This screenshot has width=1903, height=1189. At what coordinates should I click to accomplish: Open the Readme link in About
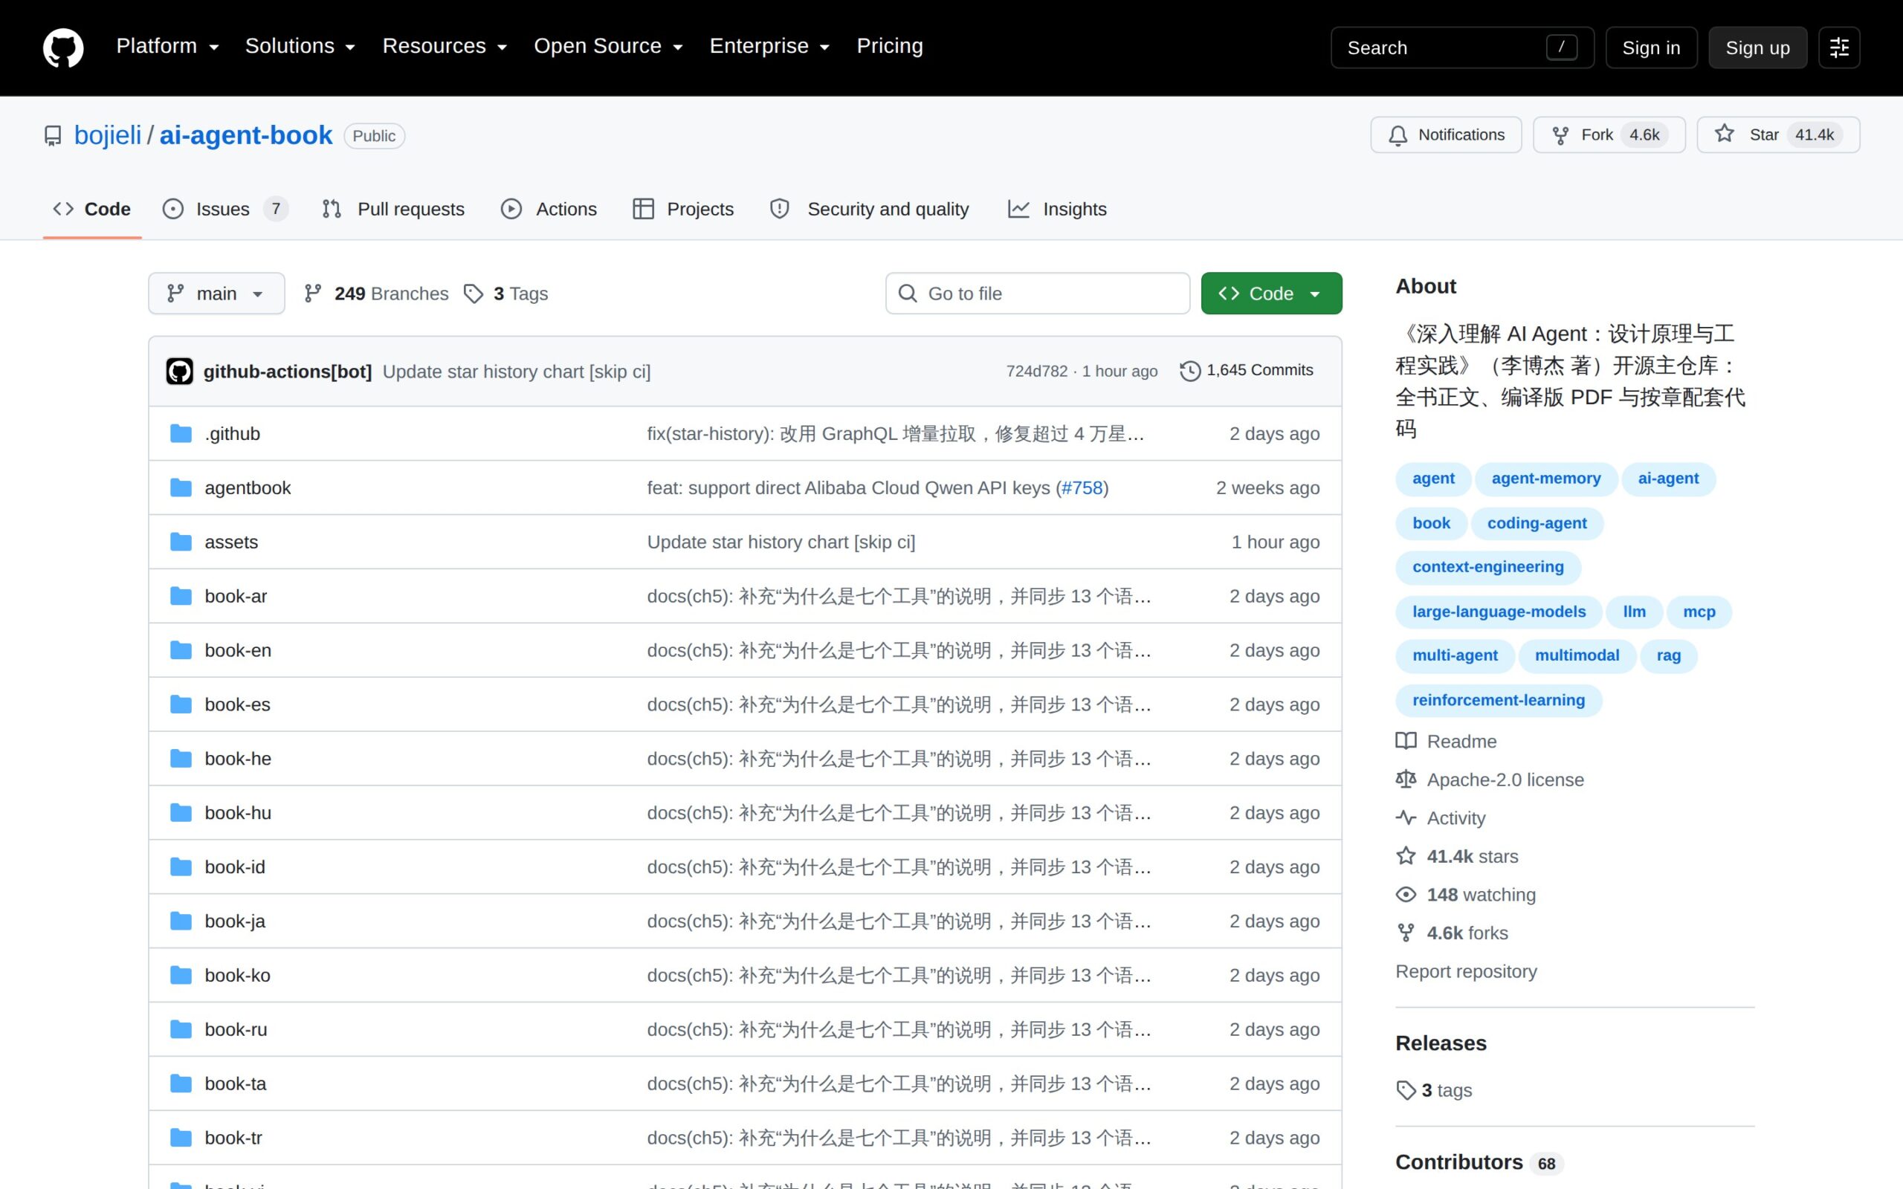[x=1447, y=742]
